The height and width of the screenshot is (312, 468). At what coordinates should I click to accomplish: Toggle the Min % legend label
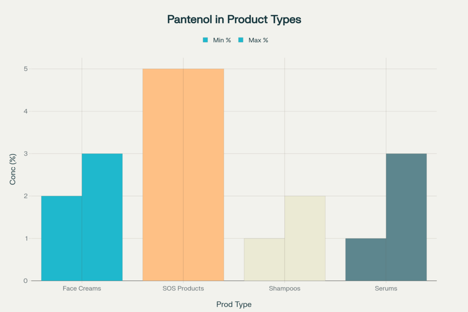[222, 40]
